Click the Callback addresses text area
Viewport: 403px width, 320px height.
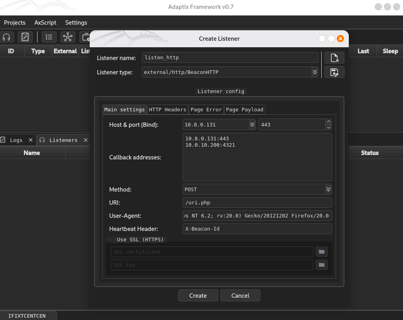click(257, 157)
